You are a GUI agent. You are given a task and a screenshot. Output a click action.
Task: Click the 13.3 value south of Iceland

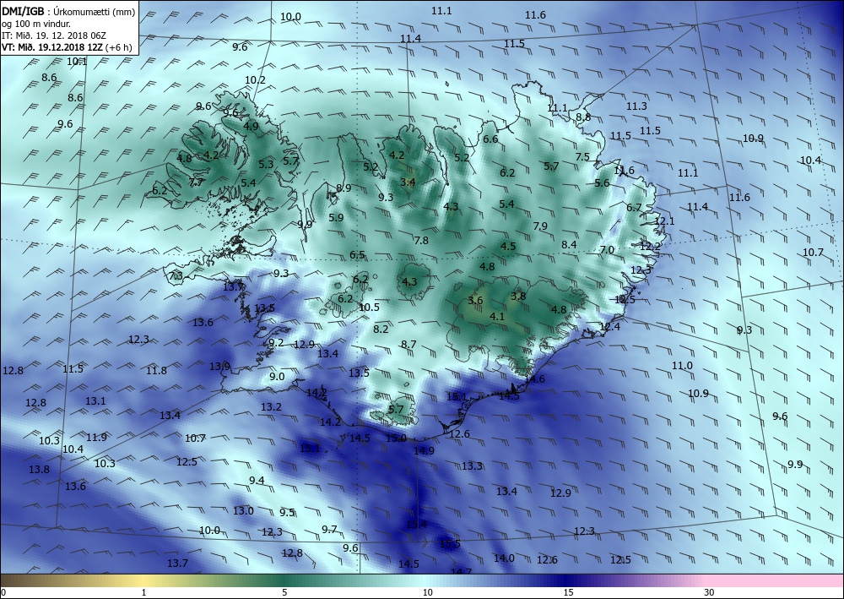pyautogui.click(x=472, y=466)
